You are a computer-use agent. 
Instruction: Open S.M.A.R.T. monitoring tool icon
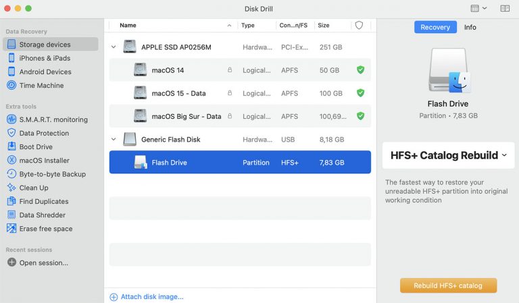point(11,119)
